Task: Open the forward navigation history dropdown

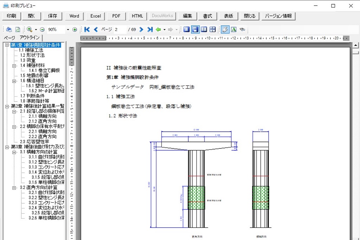Action: click(x=176, y=30)
